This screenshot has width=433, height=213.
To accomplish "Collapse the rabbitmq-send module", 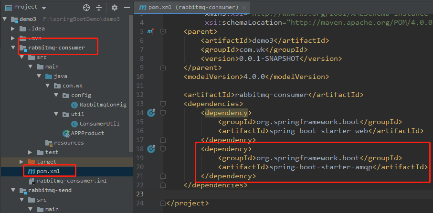I will pos(13,190).
